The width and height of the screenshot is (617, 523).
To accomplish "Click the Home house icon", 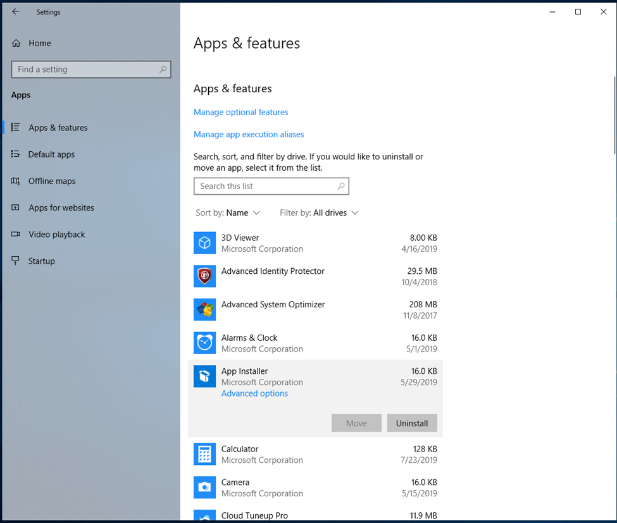I will [16, 43].
